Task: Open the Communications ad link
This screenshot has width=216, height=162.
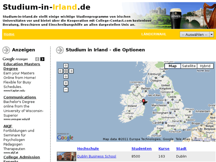Action: click(x=20, y=97)
